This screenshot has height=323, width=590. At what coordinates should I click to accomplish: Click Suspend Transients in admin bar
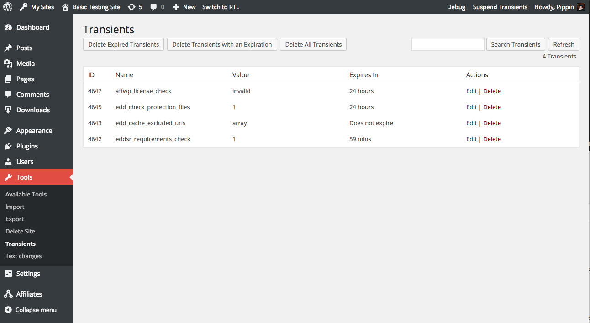click(x=500, y=7)
